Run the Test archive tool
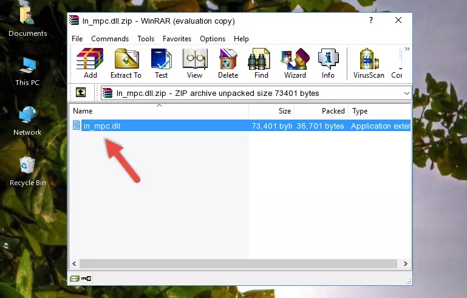The width and height of the screenshot is (467, 298). pos(161,63)
